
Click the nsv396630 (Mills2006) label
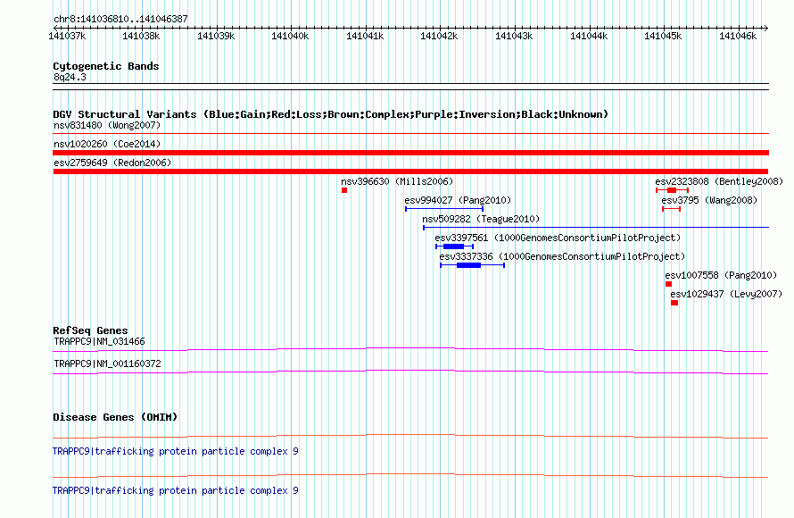397,181
